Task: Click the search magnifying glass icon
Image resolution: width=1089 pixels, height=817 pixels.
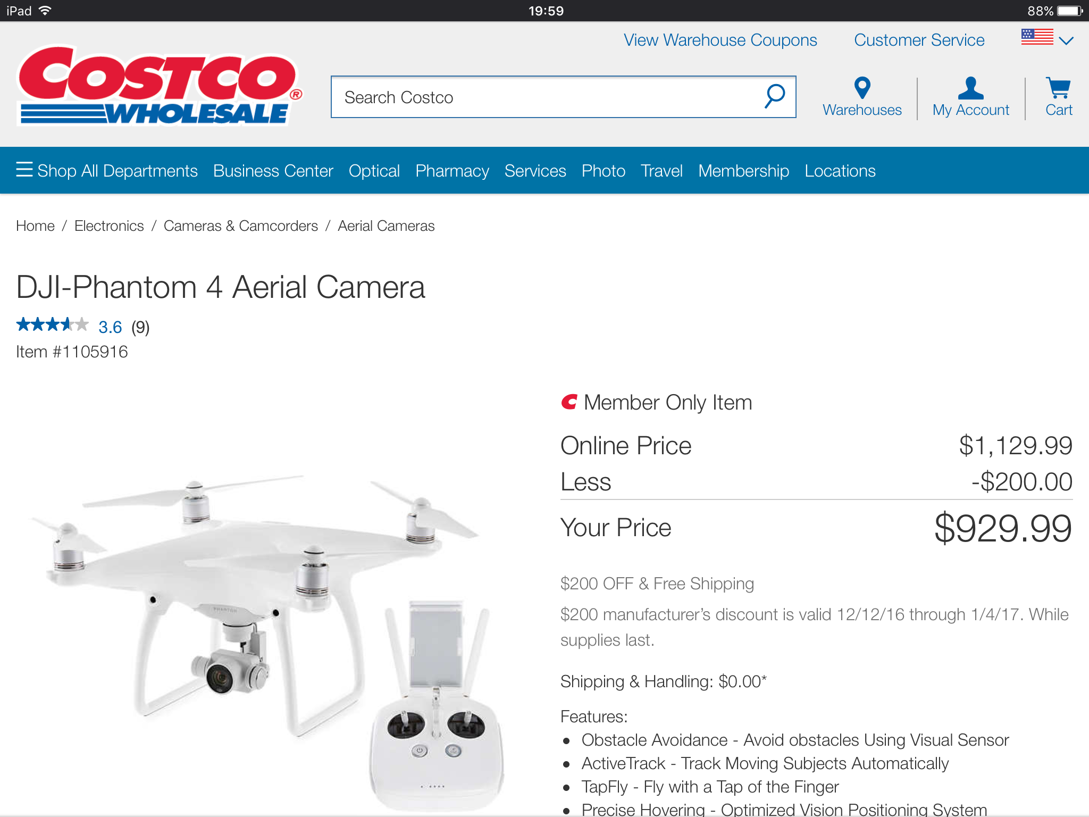Action: 775,96
